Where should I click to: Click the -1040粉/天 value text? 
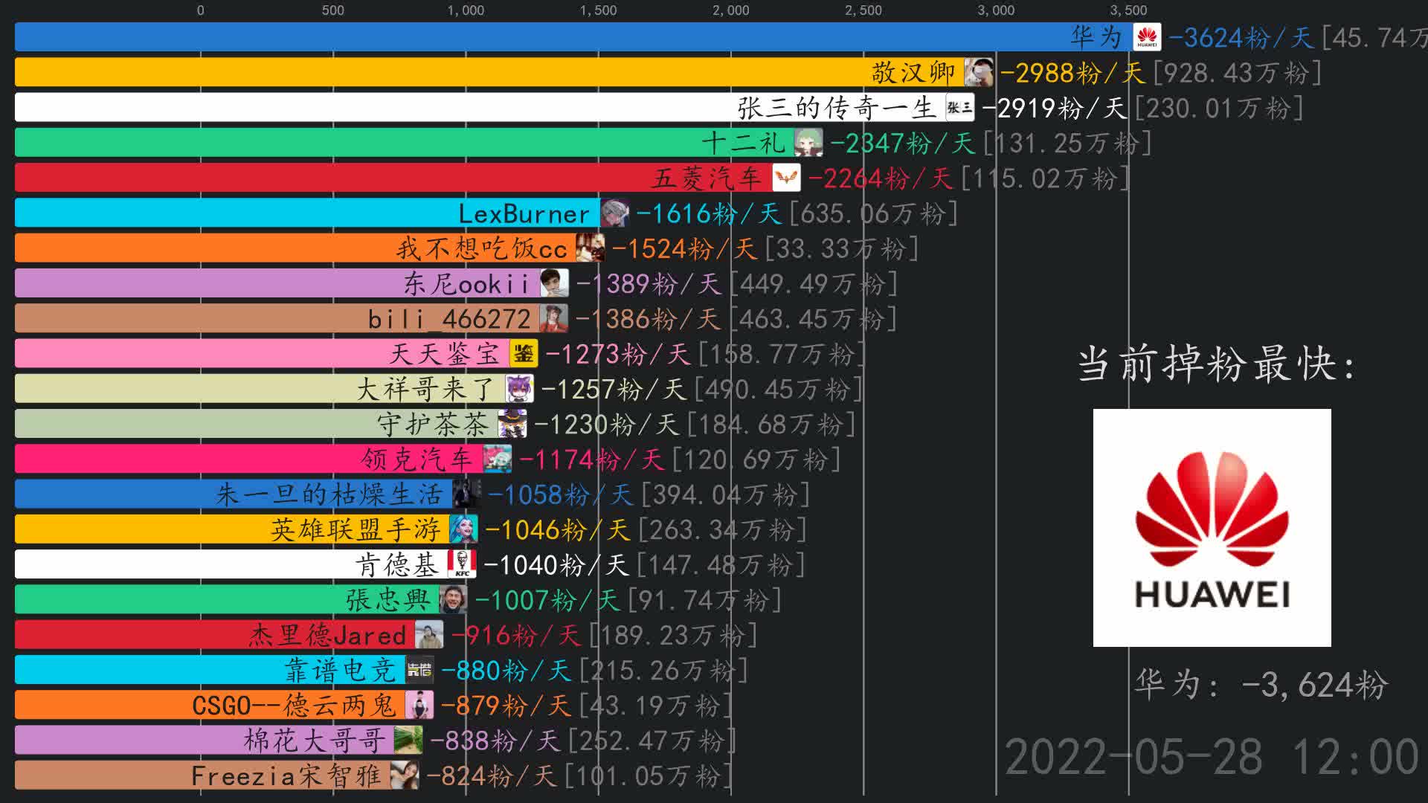point(556,565)
